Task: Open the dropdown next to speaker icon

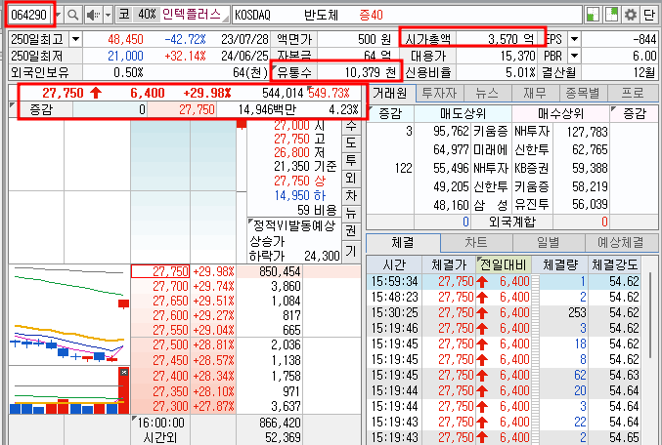Action: (x=108, y=16)
